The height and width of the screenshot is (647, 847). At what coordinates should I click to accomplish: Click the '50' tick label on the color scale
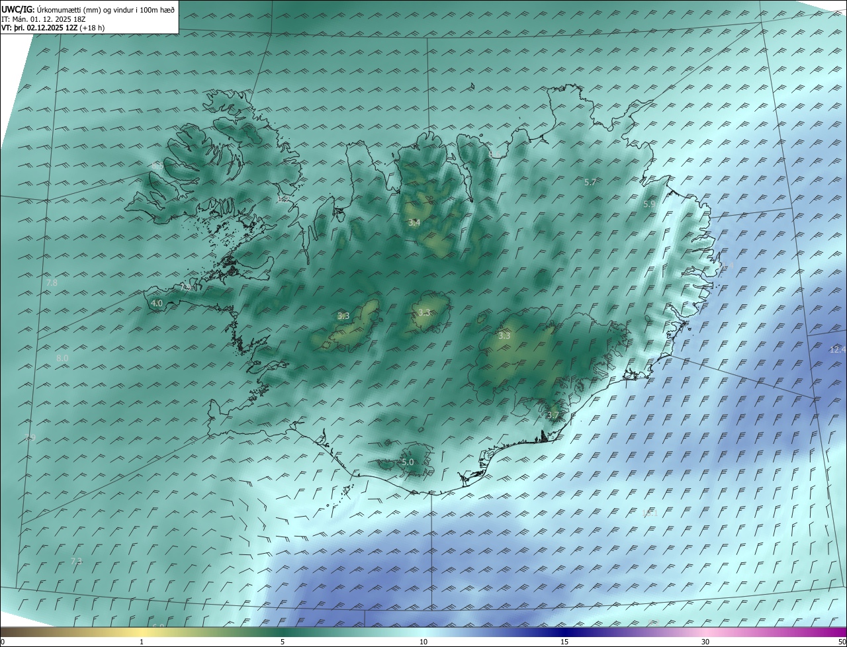[842, 642]
